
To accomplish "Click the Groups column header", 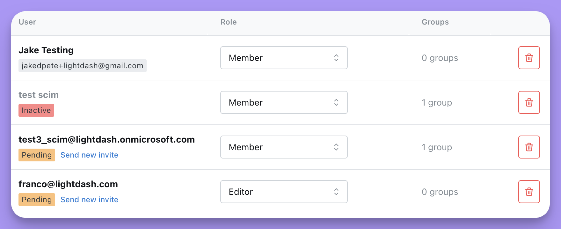I will [x=435, y=22].
